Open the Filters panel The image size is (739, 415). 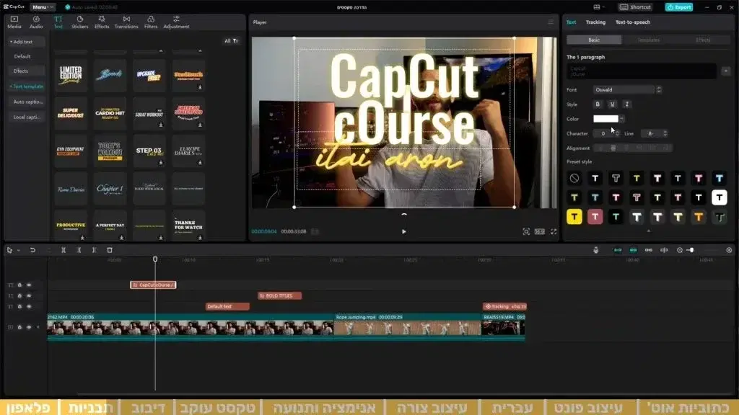tap(151, 22)
